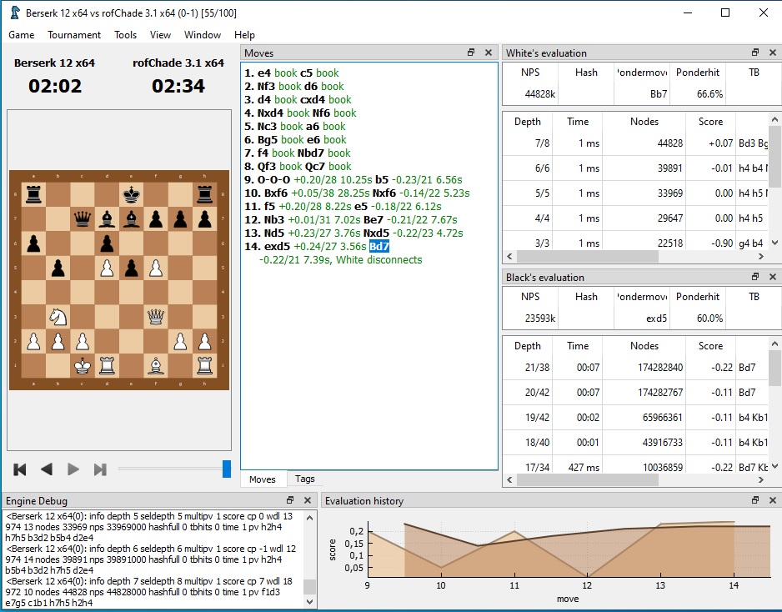Screen dimensions: 782x612
Task: Open the Window menu
Action: (203, 35)
